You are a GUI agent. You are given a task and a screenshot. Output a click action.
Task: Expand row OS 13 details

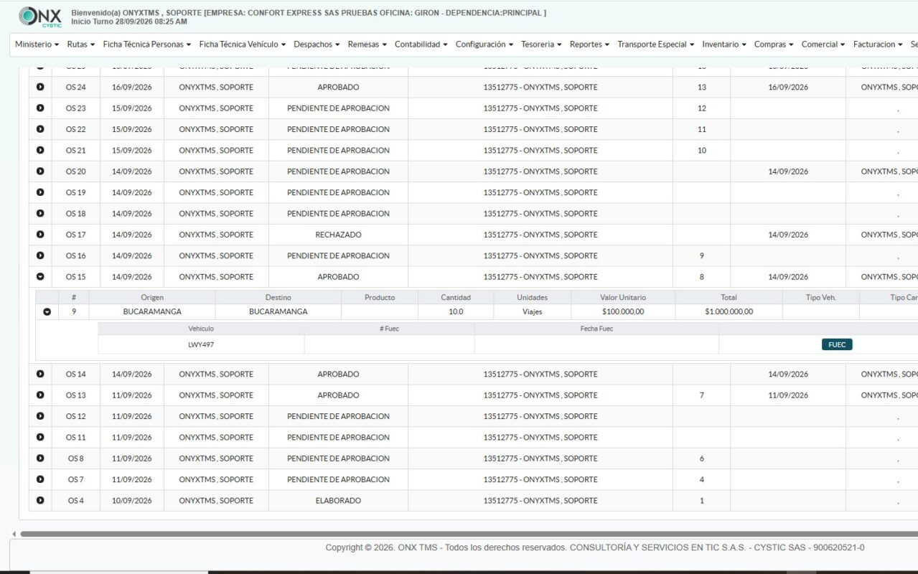[x=40, y=395]
